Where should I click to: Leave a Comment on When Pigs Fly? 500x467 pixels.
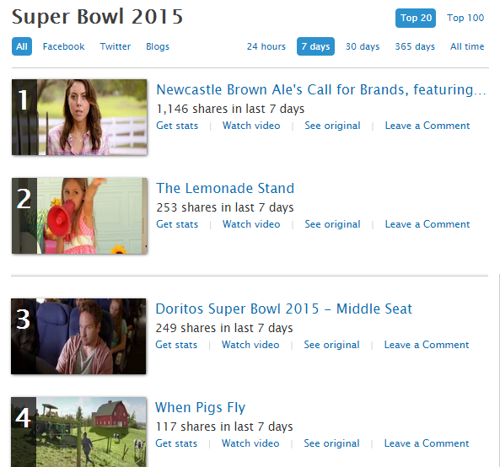coord(427,443)
